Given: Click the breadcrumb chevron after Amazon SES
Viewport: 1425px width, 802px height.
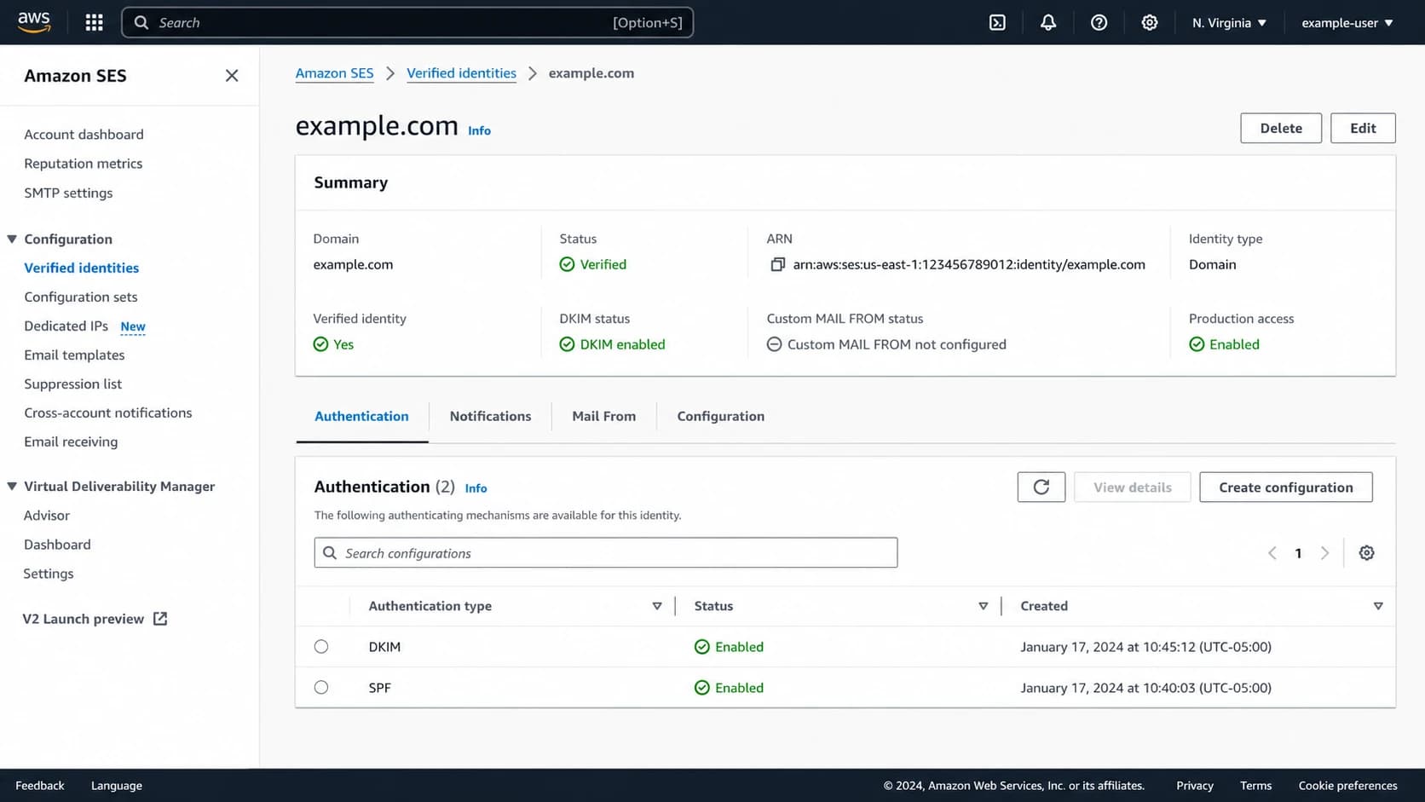Looking at the screenshot, I should pyautogui.click(x=390, y=73).
